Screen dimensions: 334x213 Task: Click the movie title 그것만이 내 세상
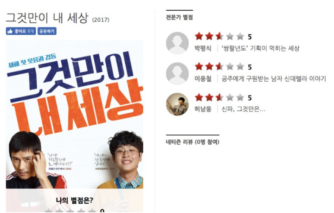tap(47, 18)
